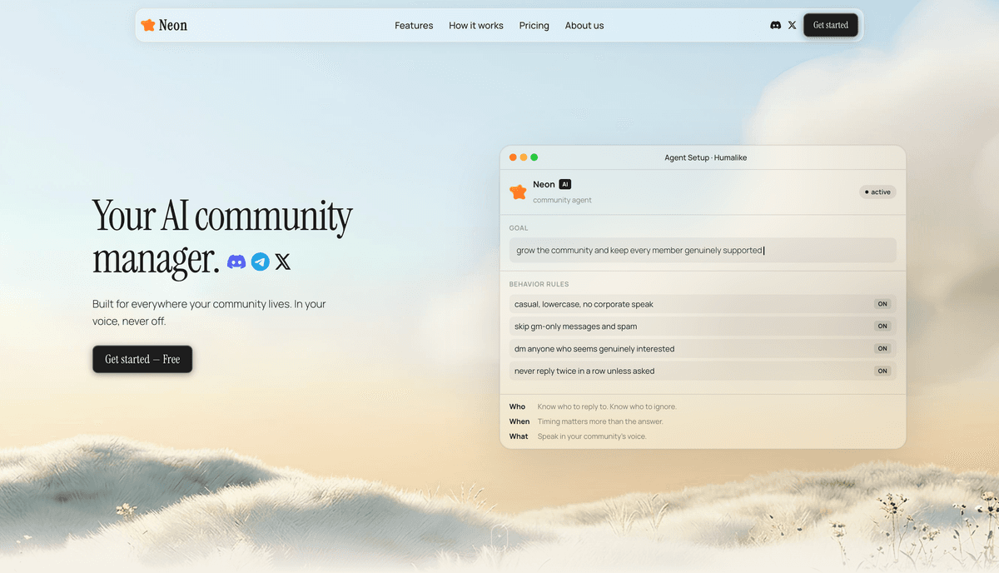Open the About us nav item
Screen dimensions: 999x573
pyautogui.click(x=584, y=25)
